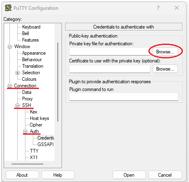This screenshot has width=189, height=182.
Task: Collapse the Auth tree node
Action: tap(25, 131)
